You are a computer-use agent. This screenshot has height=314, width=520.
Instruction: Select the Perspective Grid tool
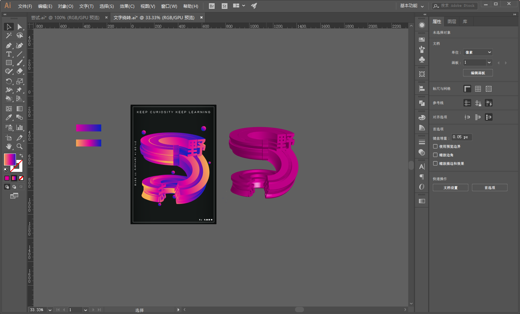pyautogui.click(x=20, y=98)
